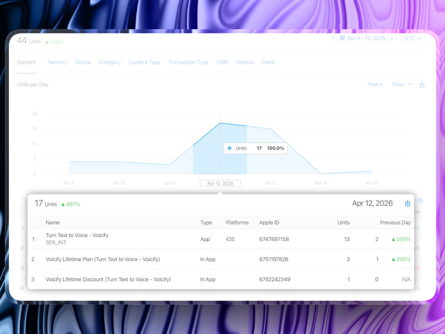Click the Units per Day chart title
This screenshot has width=445, height=334.
pyautogui.click(x=33, y=85)
